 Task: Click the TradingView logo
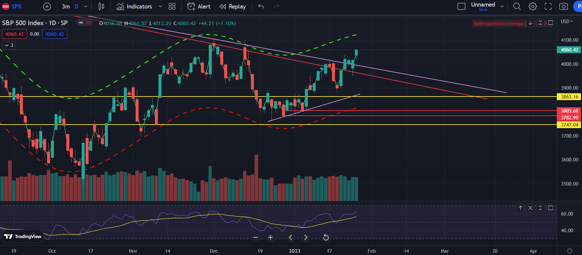23,236
